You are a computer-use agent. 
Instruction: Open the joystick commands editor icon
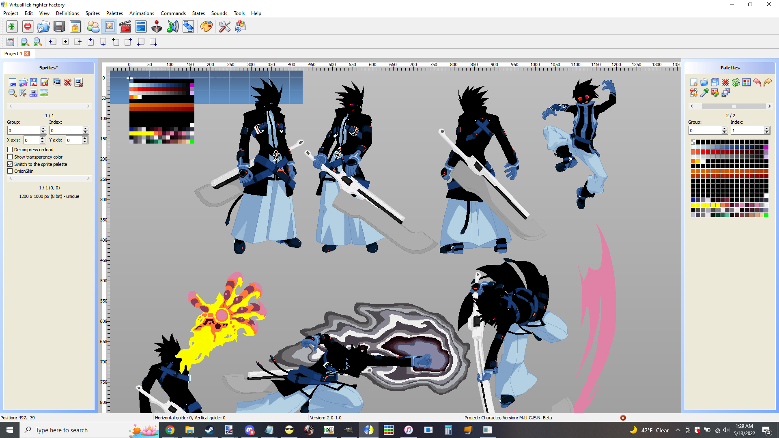157,27
